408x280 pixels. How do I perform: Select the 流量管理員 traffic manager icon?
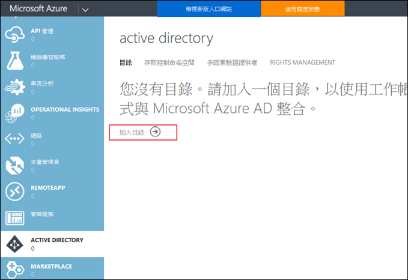(14, 165)
